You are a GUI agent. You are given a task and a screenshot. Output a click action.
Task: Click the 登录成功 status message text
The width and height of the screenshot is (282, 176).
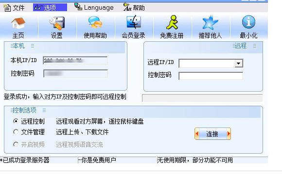65,97
